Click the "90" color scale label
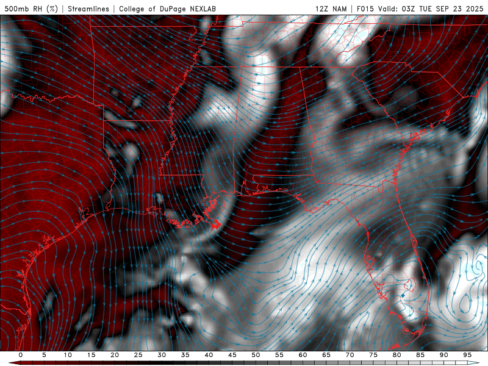This screenshot has height=366, width=488. click(444, 355)
